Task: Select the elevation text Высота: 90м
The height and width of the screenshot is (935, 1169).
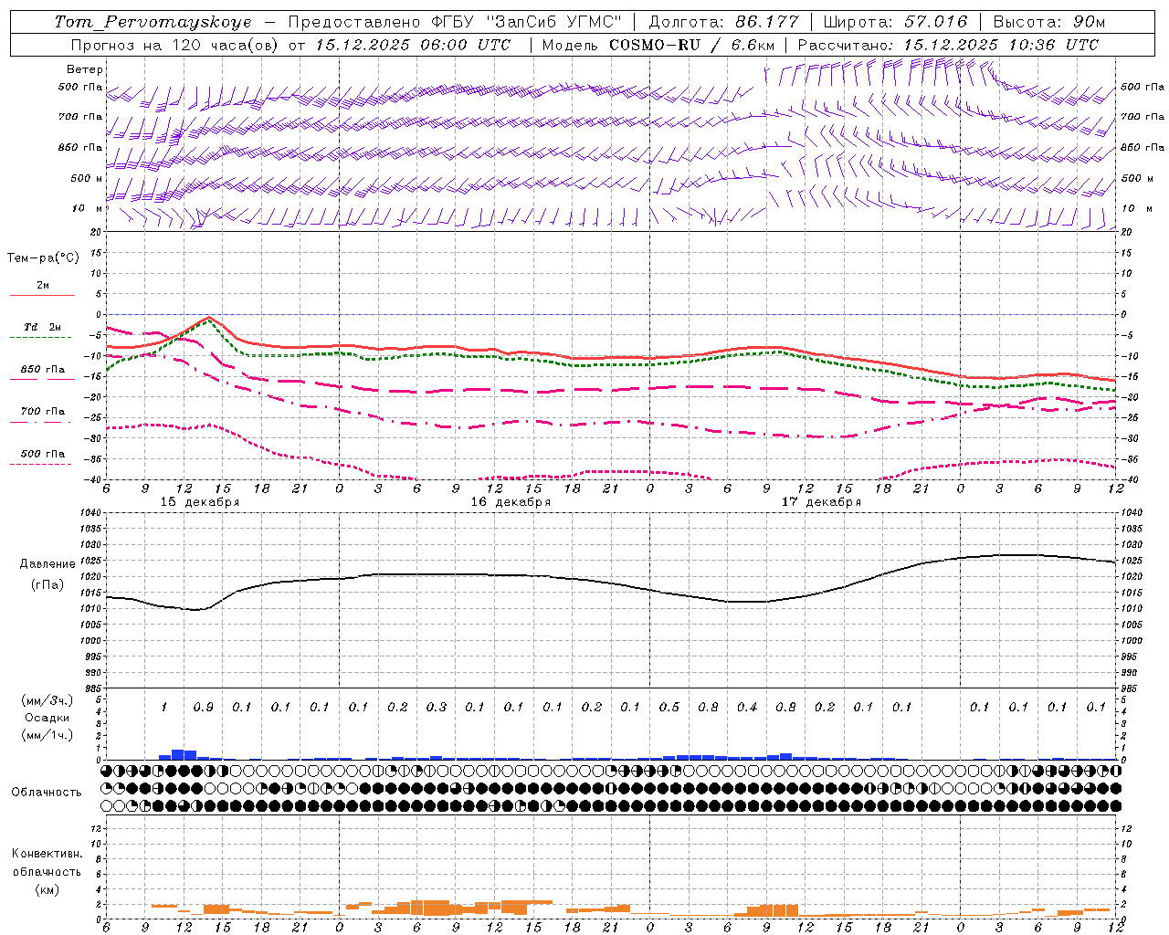Action: pos(1048,22)
